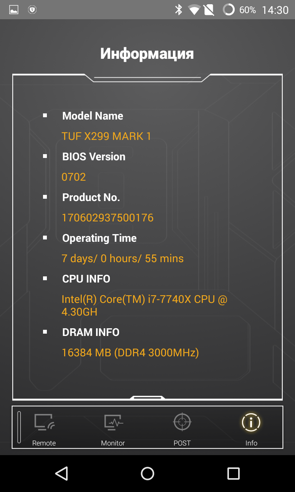Tap the shield notification icon
Viewport: 295px width, 492px height.
coord(32,10)
